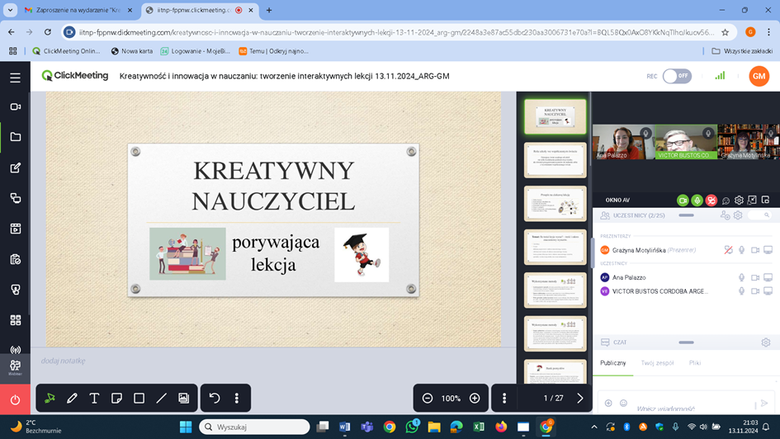
Task: Open the Nowa karta bookmark
Action: 132,50
